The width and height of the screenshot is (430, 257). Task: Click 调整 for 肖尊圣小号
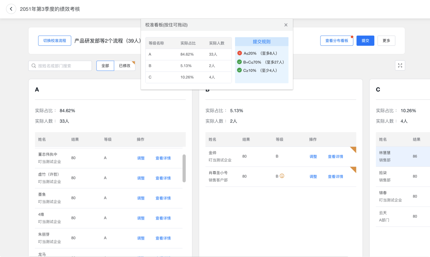(313, 176)
